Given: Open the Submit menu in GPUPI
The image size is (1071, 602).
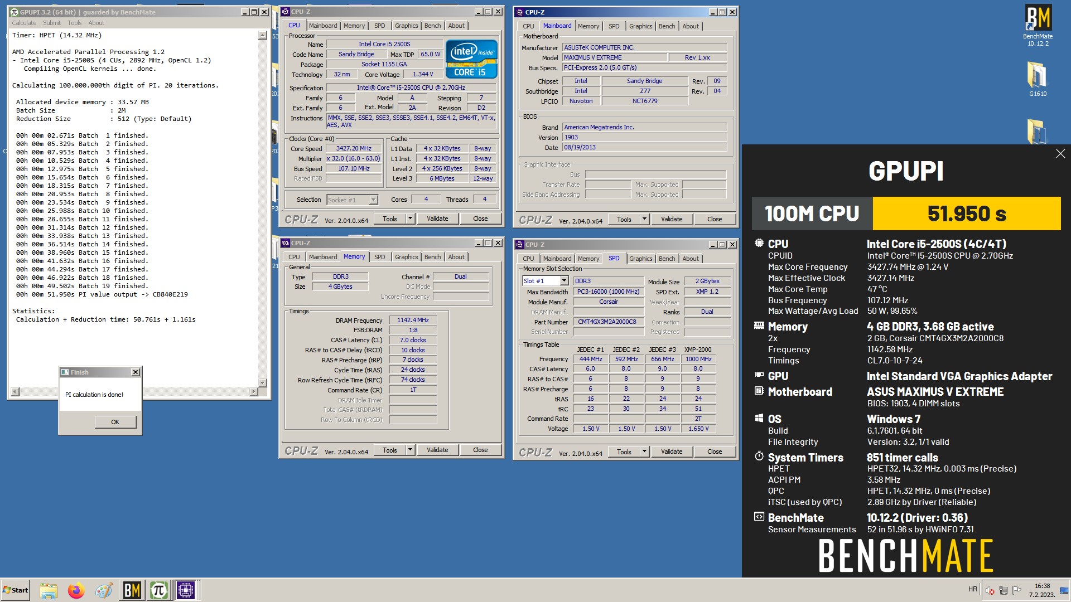Looking at the screenshot, I should 52,23.
